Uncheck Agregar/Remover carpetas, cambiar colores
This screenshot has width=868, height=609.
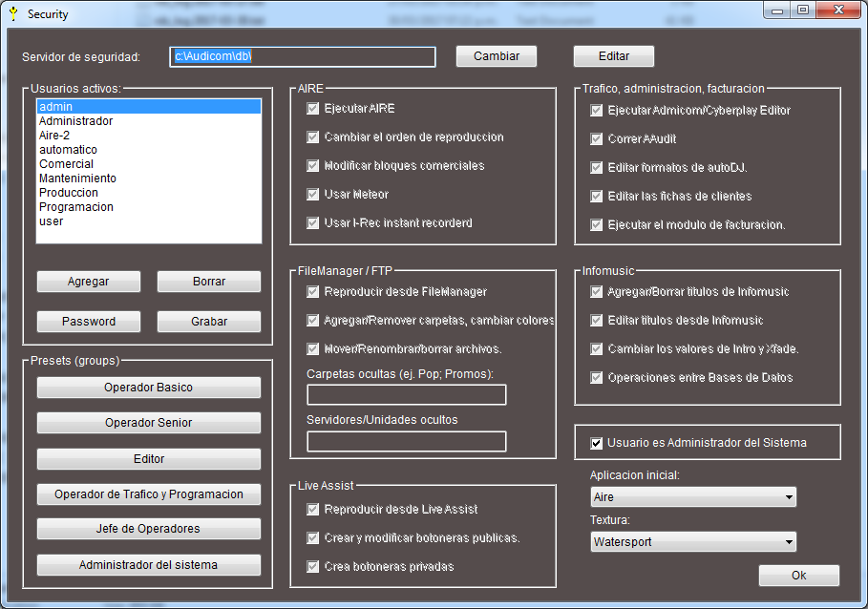tap(313, 321)
